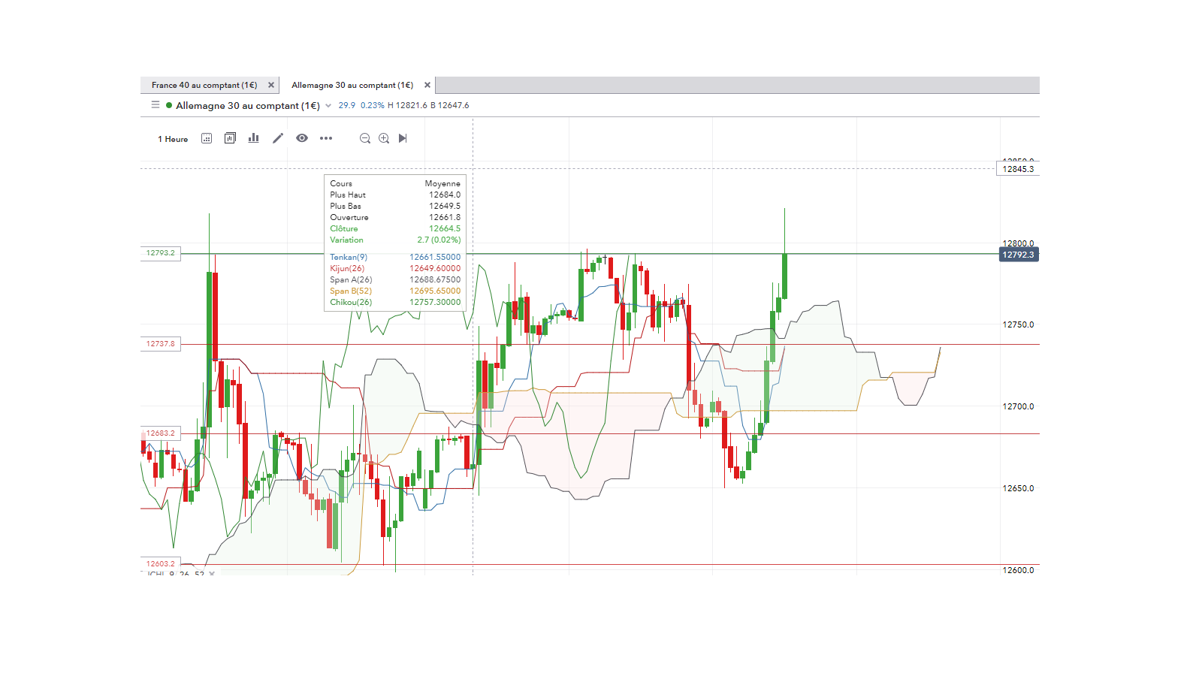Close the France 40 au comptant tab
This screenshot has height=676, width=1202.
[x=271, y=85]
